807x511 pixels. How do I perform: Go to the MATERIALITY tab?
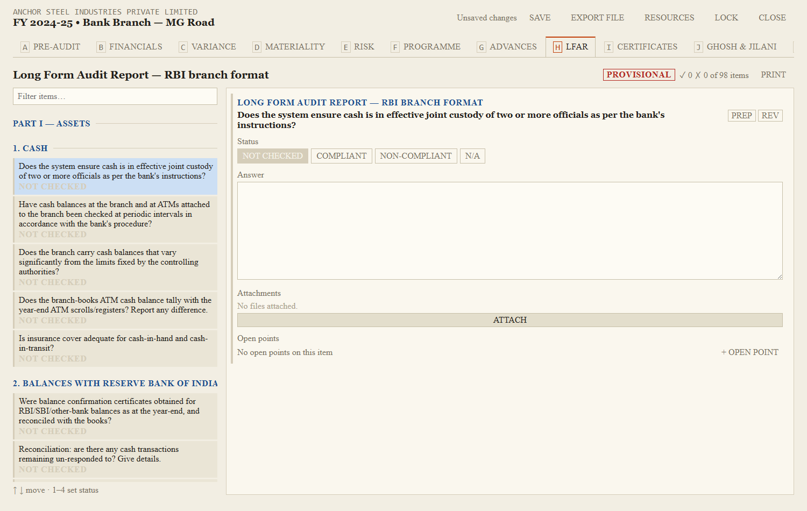point(289,47)
